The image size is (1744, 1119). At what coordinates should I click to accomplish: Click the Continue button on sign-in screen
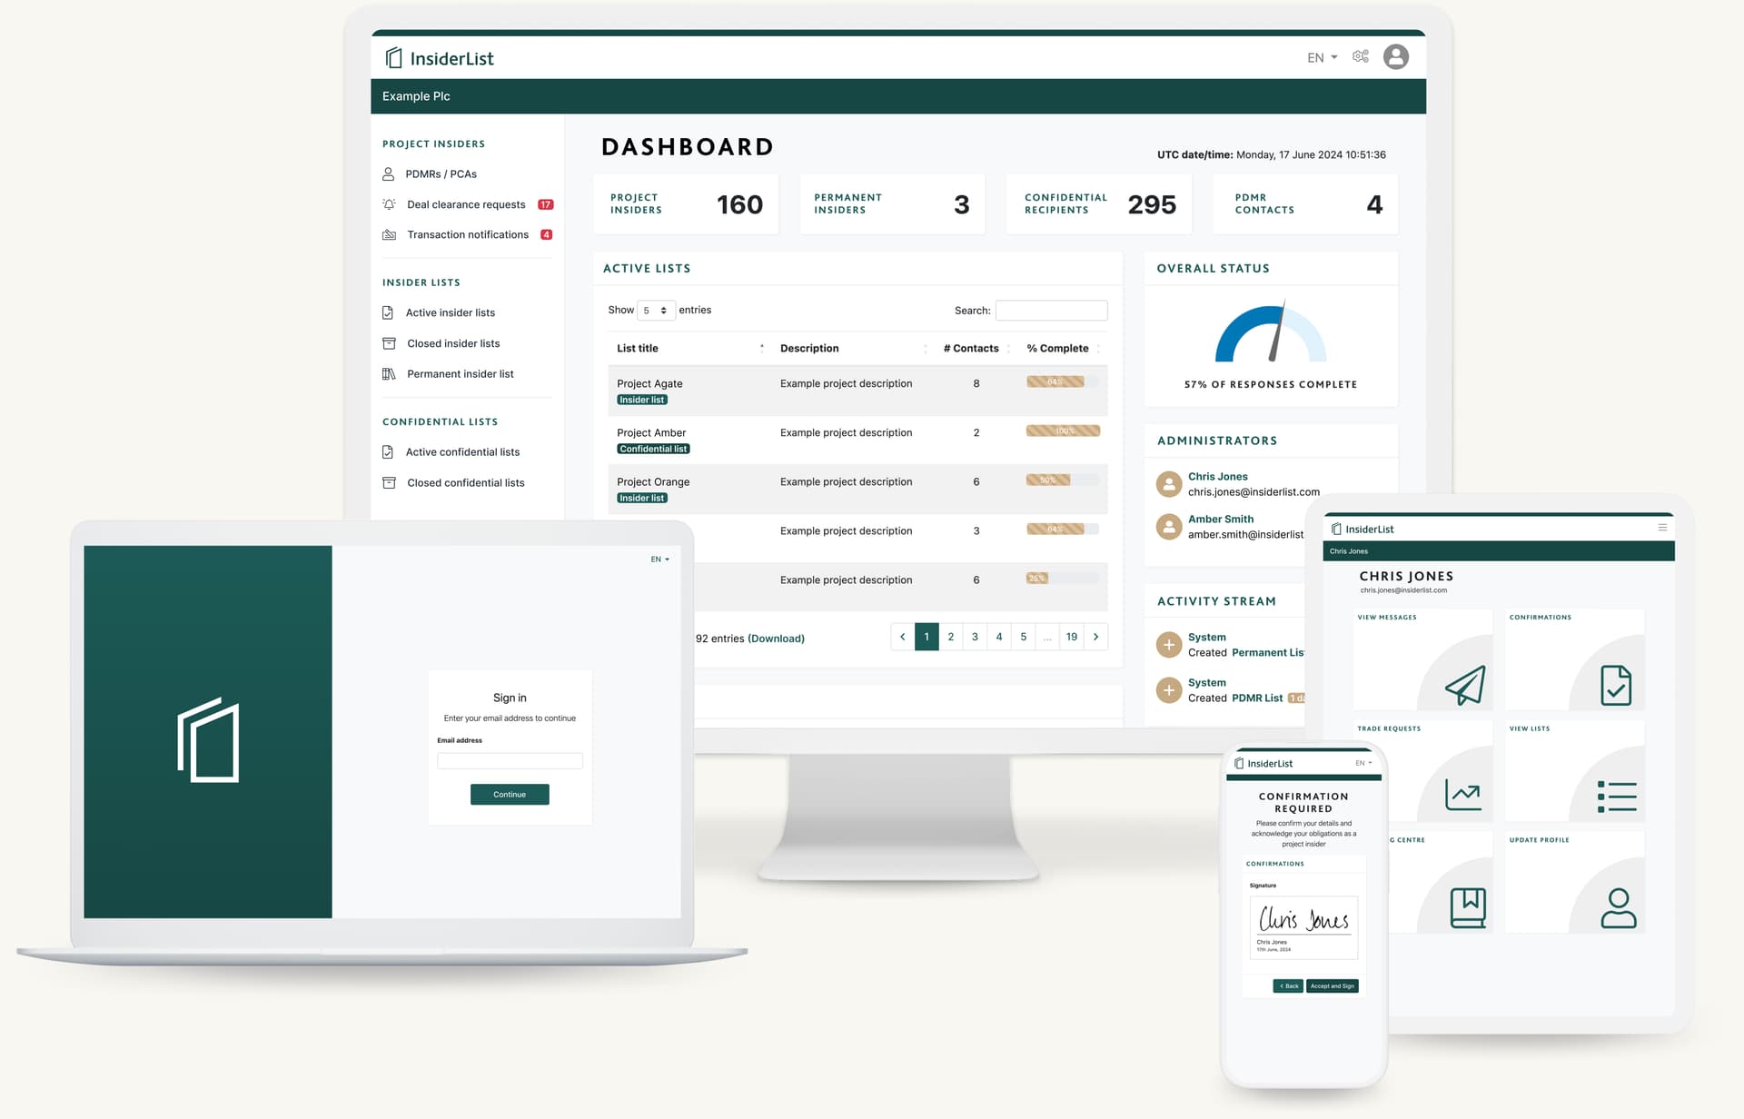coord(509,794)
